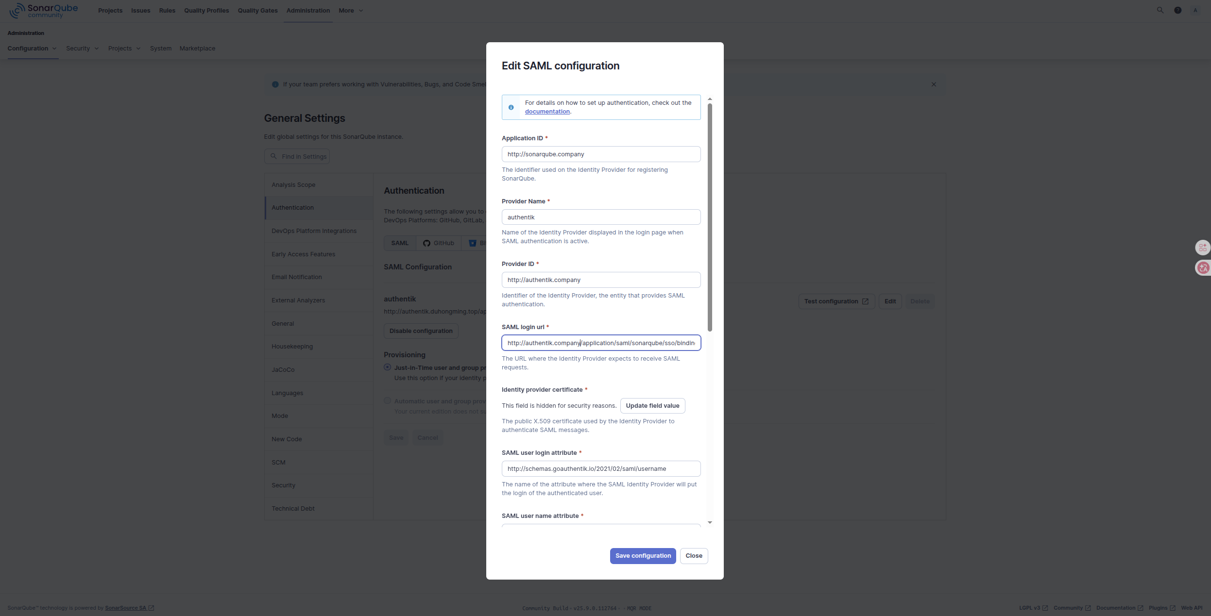
Task: Open the documentation link in dialog
Action: click(547, 112)
